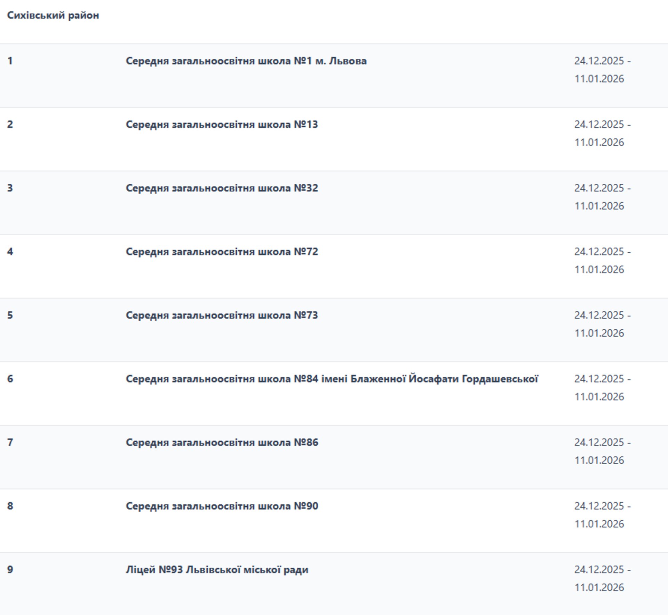This screenshot has height=615, width=668.
Task: Click Середня загальноосвітня школа №32 name
Action: 222,188
